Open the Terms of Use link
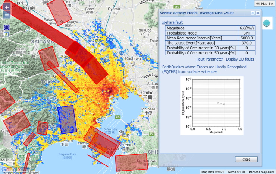This screenshot has width=276, height=174. tap(236, 172)
